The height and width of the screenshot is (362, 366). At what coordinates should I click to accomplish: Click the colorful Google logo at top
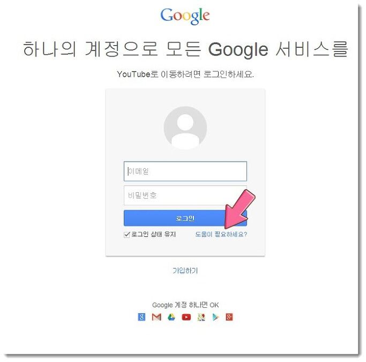click(x=185, y=16)
